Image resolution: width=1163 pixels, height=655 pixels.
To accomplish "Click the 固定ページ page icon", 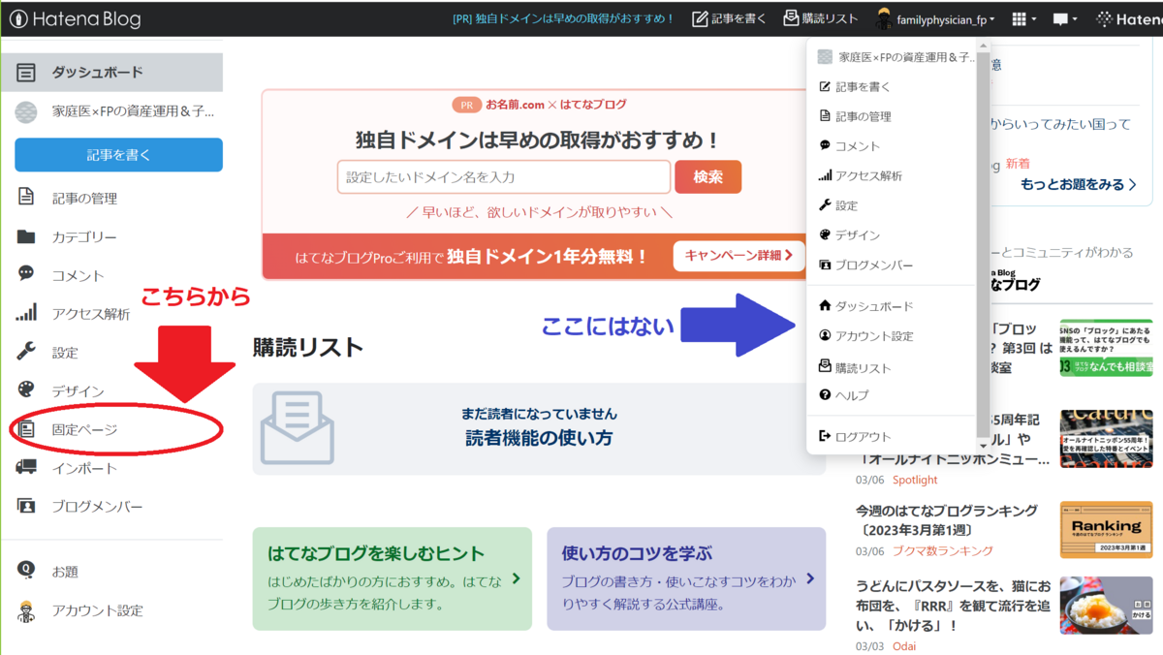I will [26, 429].
